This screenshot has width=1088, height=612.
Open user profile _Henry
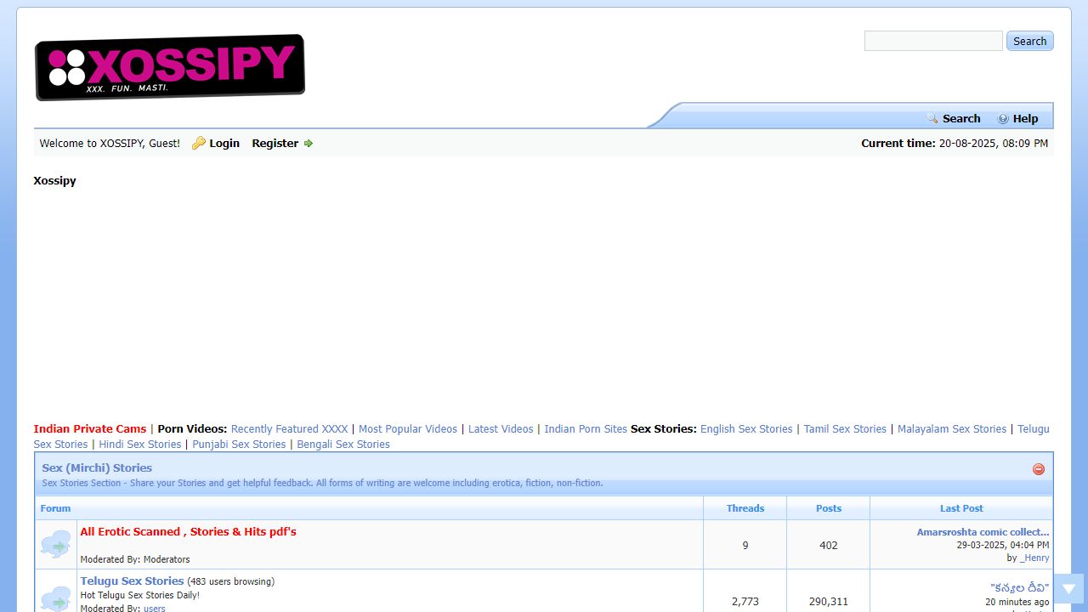pos(1034,558)
